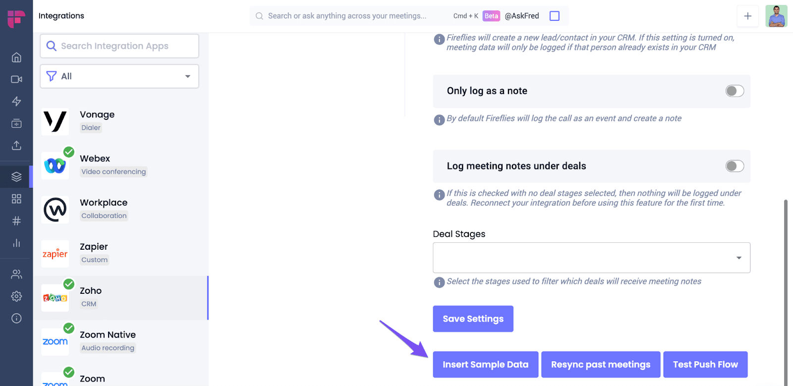Open Uploads sidebar icon

pos(16,145)
